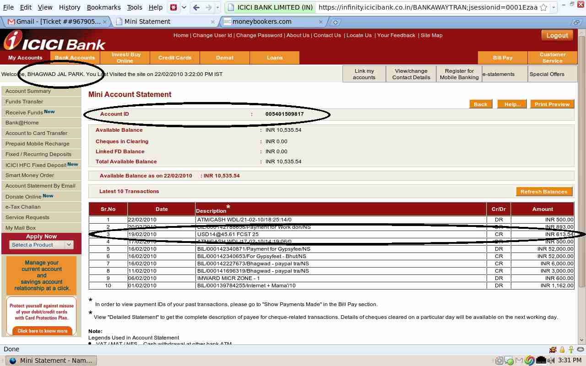Open Account Summary in sidebar
Viewport: 586px width, 366px height.
[x=41, y=91]
